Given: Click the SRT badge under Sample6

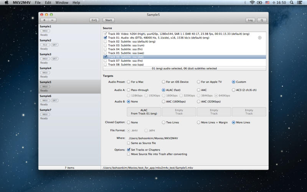Looking at the screenshot, I should [54, 101].
